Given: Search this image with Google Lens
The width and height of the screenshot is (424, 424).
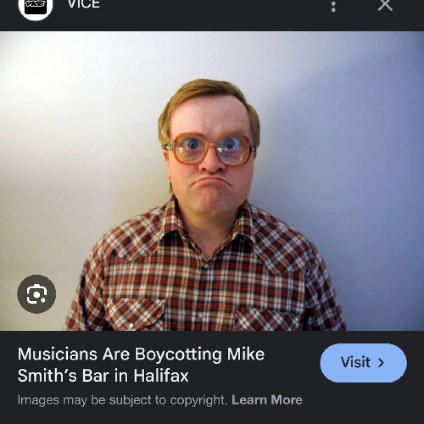Looking at the screenshot, I should coord(37,294).
